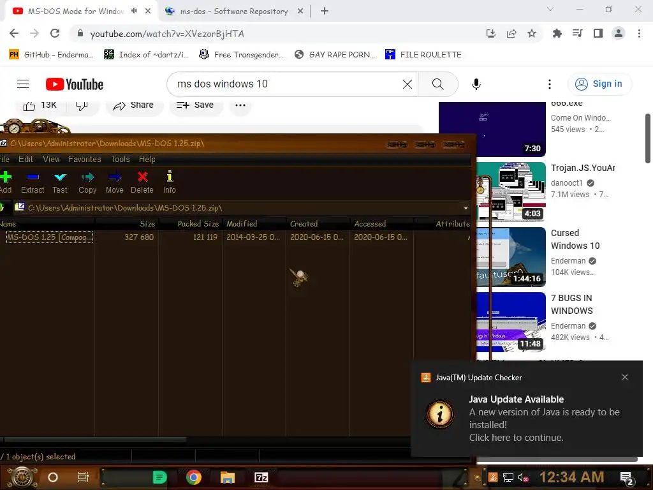Click the install/download page icon in address bar
Viewport: 653px width, 490px height.
coord(491,33)
